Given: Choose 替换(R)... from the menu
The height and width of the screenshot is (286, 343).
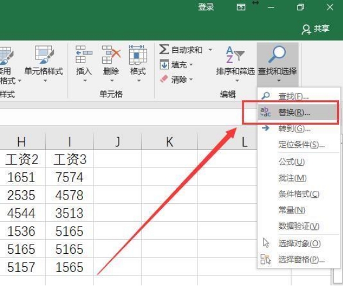Looking at the screenshot, I should point(299,112).
